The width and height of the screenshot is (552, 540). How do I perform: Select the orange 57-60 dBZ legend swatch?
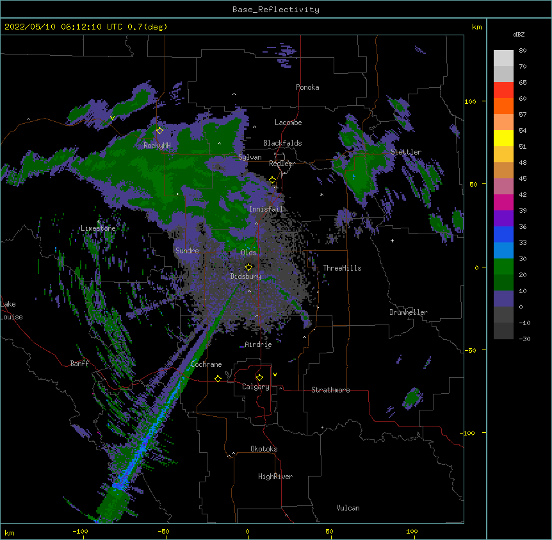coord(503,106)
